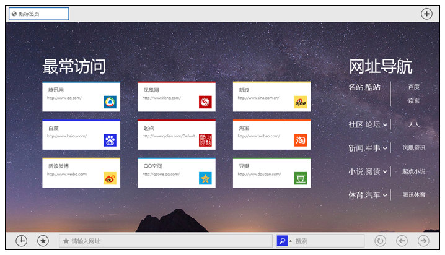Expand the 新闻.军事 category chevron

click(385, 148)
